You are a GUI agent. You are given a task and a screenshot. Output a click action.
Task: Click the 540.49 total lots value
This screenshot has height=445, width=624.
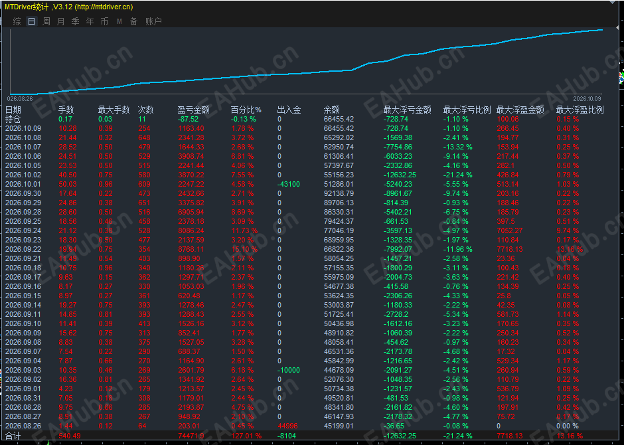(x=70, y=436)
